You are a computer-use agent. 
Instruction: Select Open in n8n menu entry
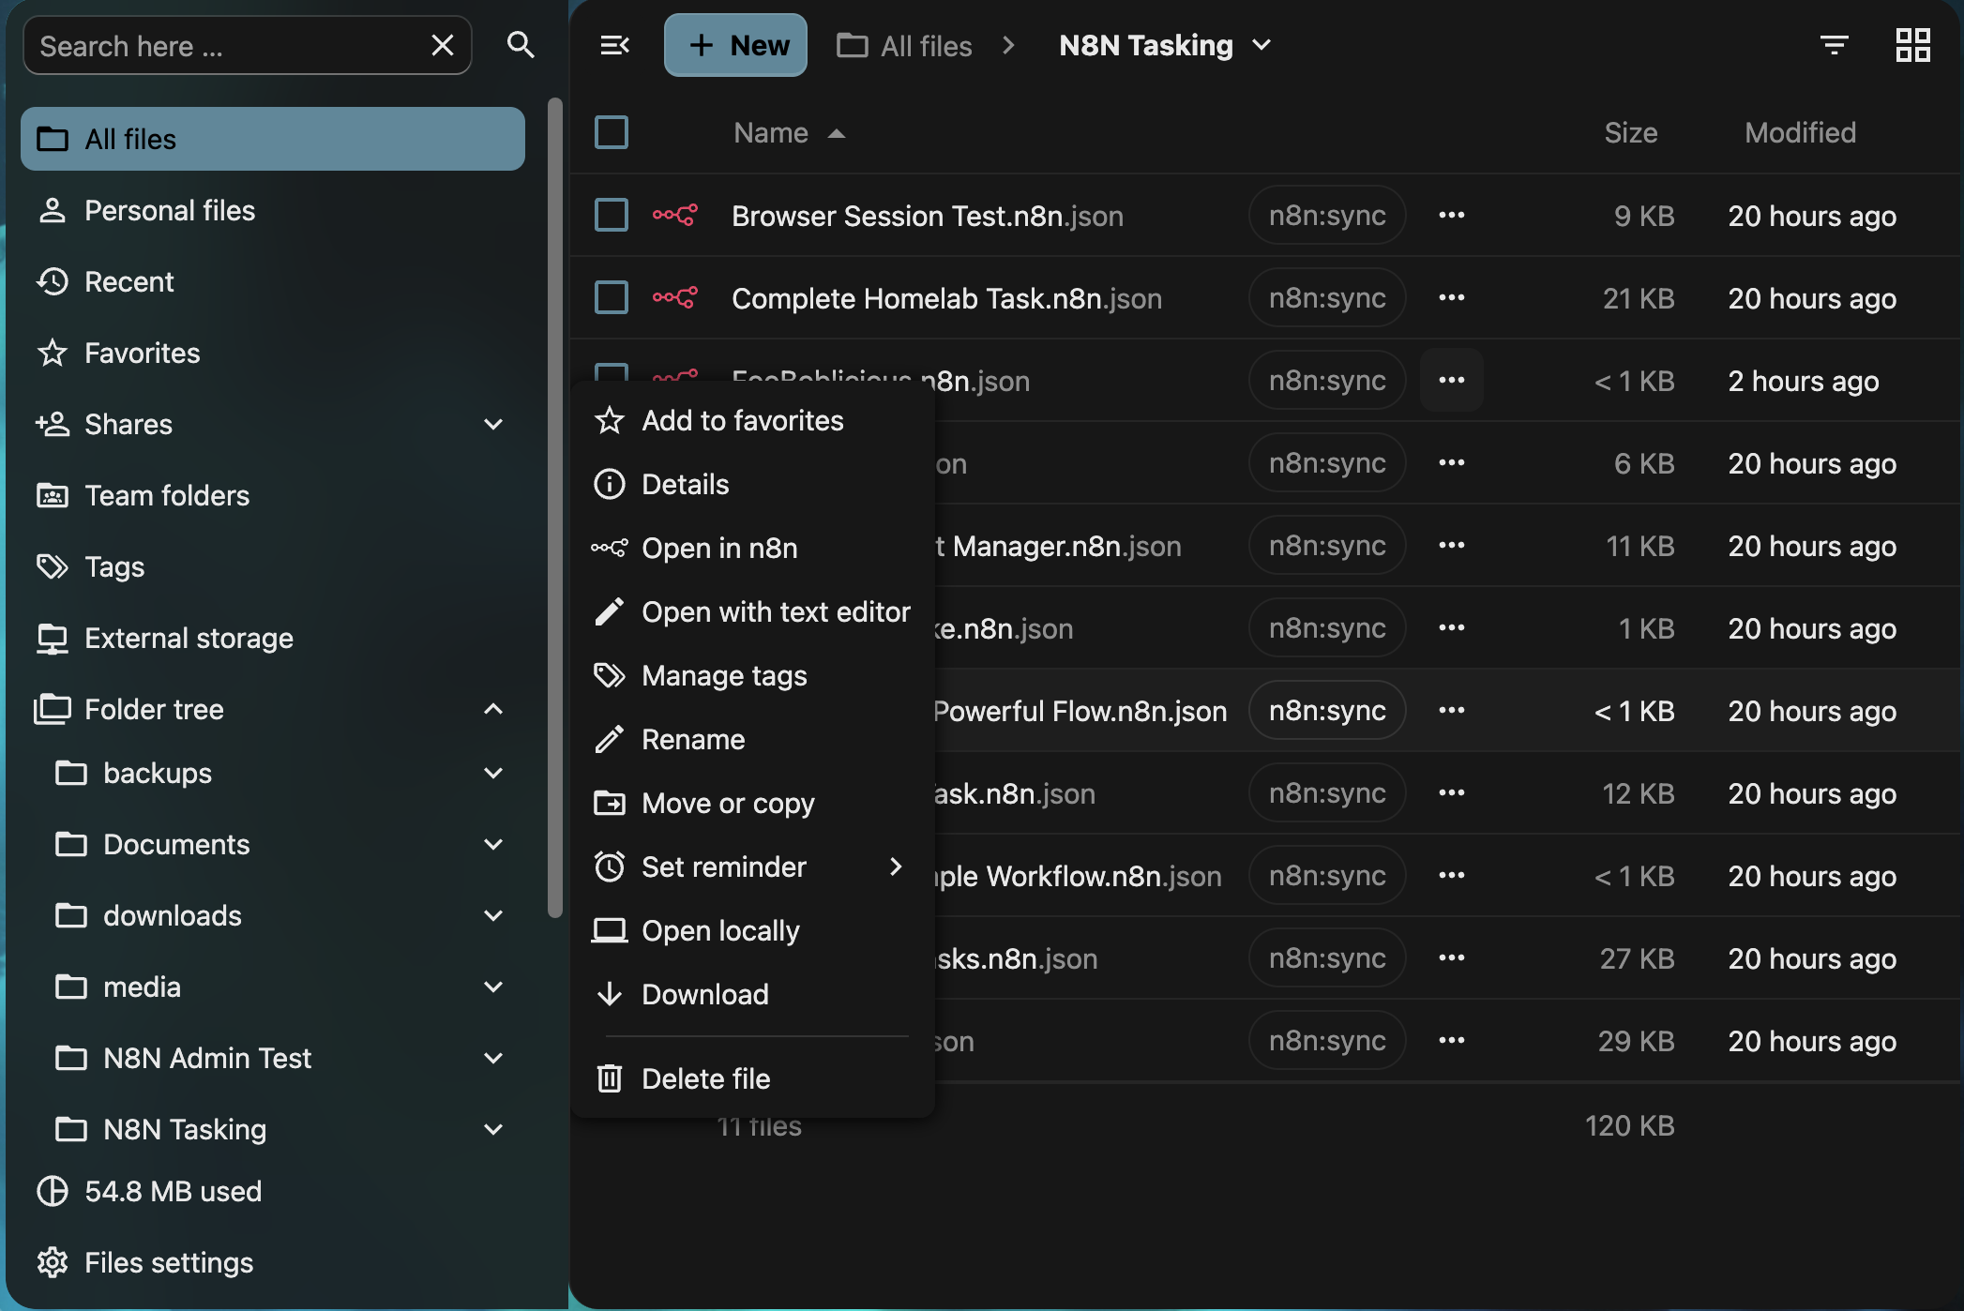point(752,548)
